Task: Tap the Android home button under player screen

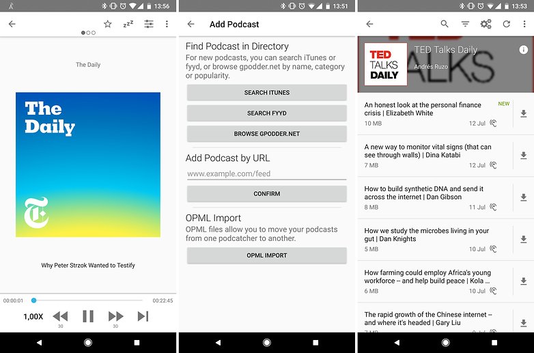Action: [88, 343]
